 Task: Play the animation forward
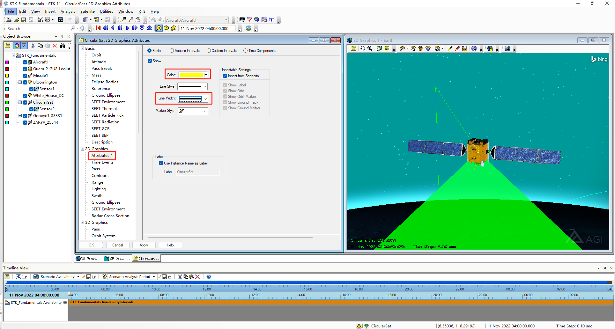pos(127,28)
